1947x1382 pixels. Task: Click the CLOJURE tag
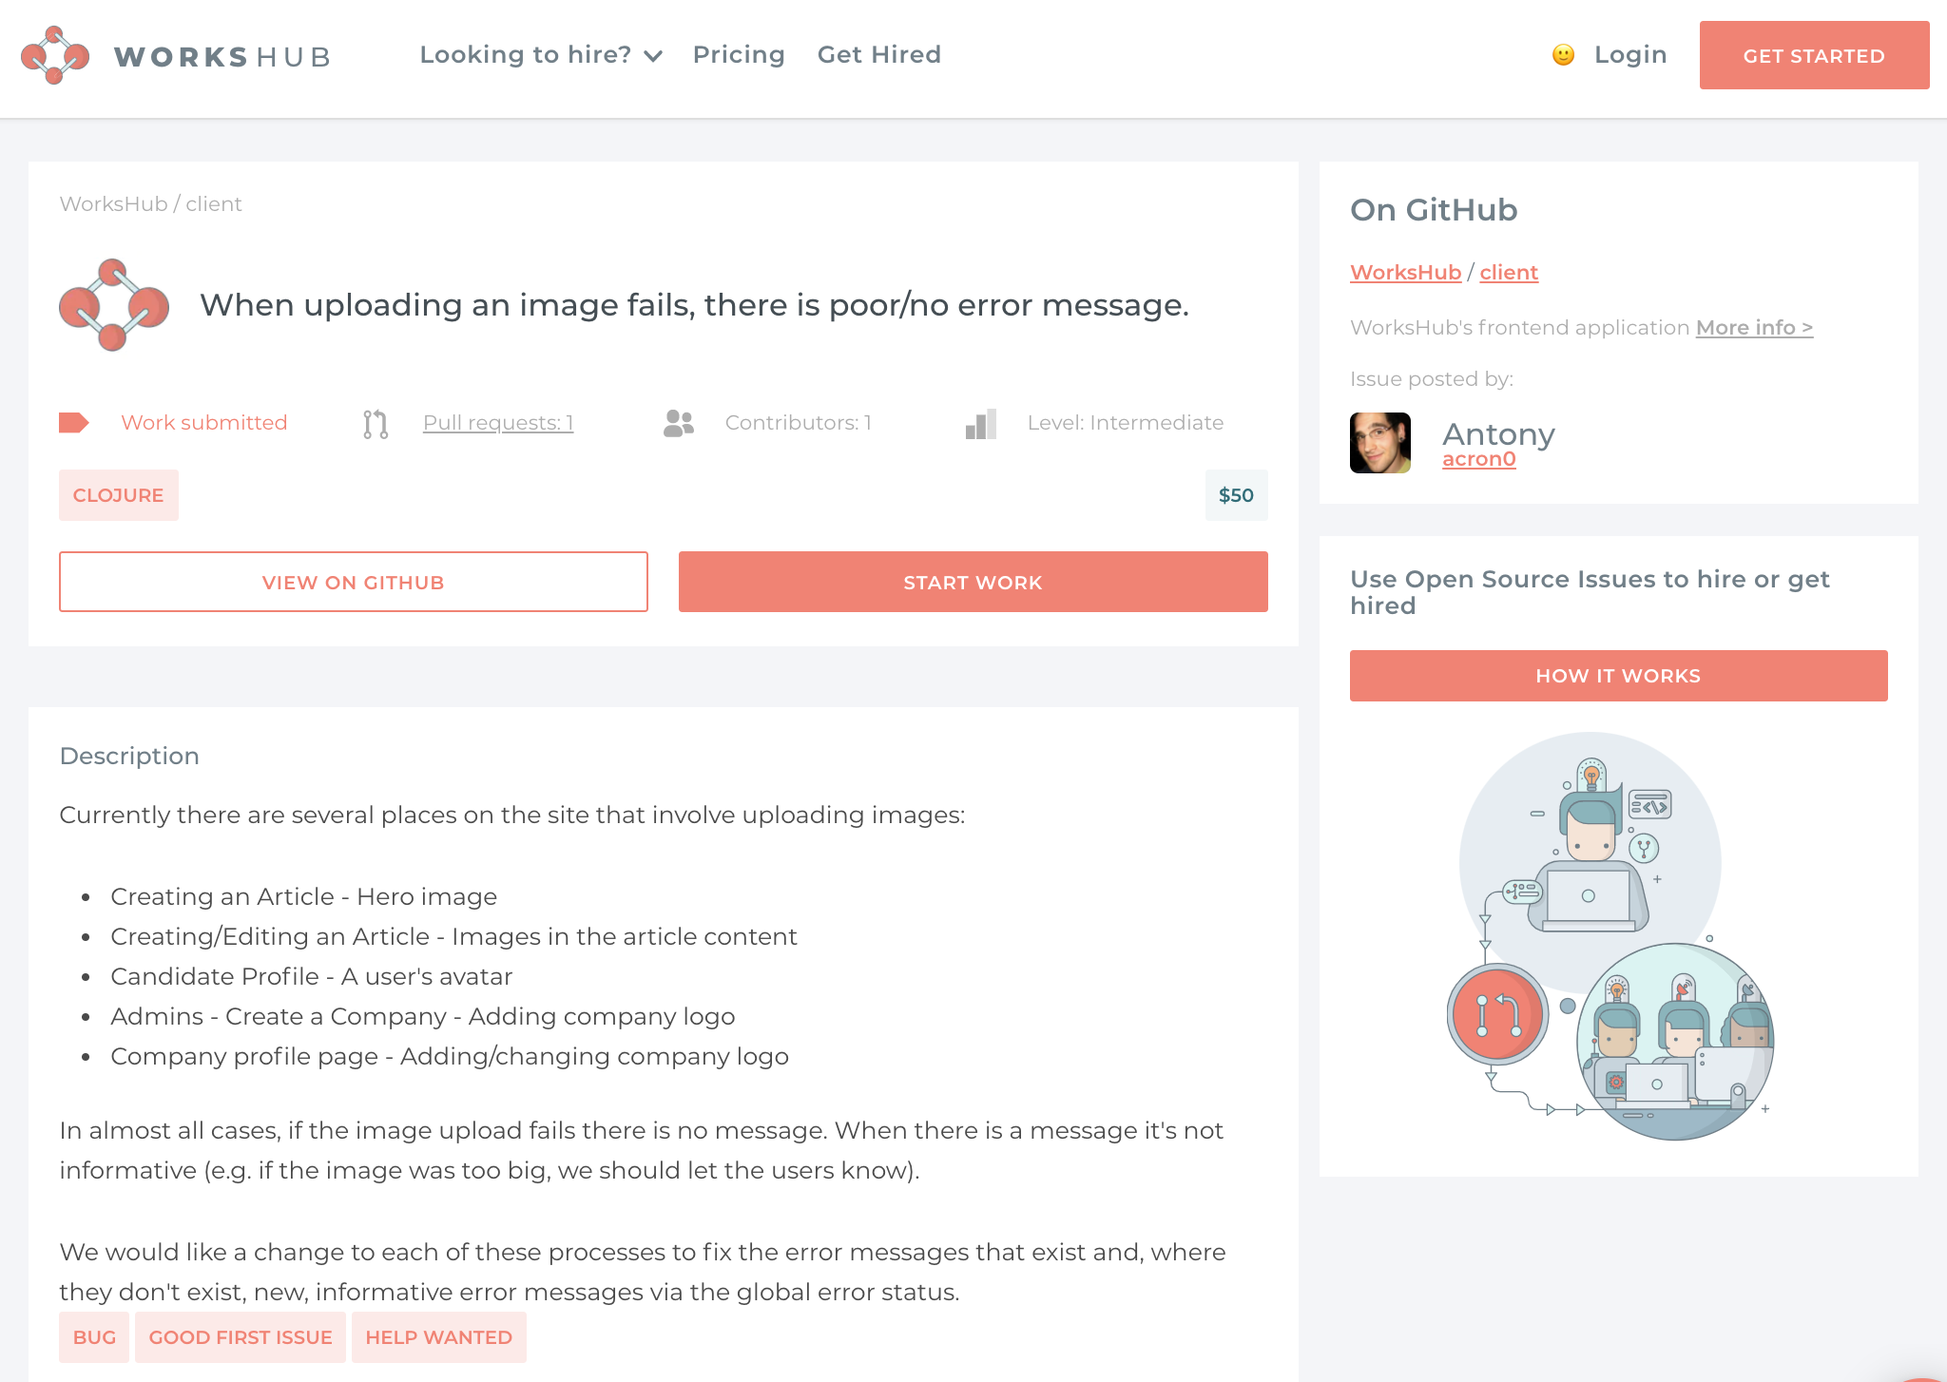pyautogui.click(x=119, y=495)
